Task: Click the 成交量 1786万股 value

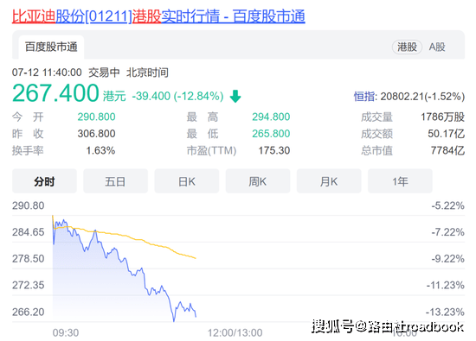Action: 442,117
